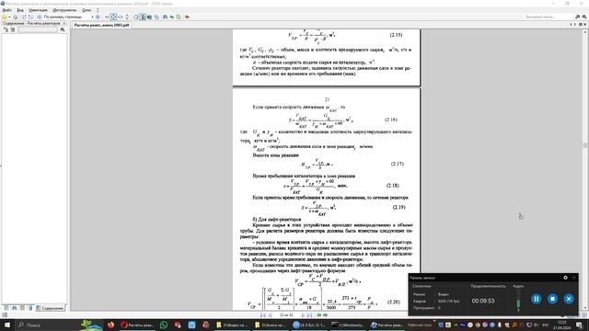
Task: Pause the recording in the recording panel
Action: pos(536,299)
